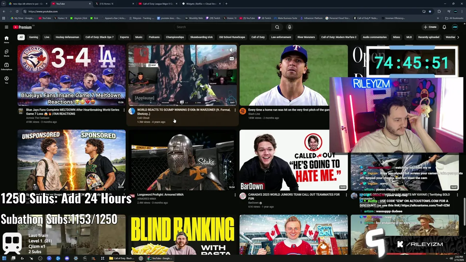Open Unsponsored vs Sponsored thumbnail

[71, 160]
